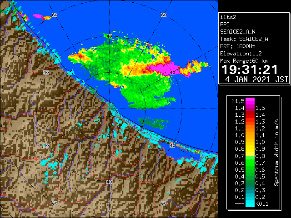Click the 19:31:21 timestamp
291x218 pixels.
[x=250, y=69]
